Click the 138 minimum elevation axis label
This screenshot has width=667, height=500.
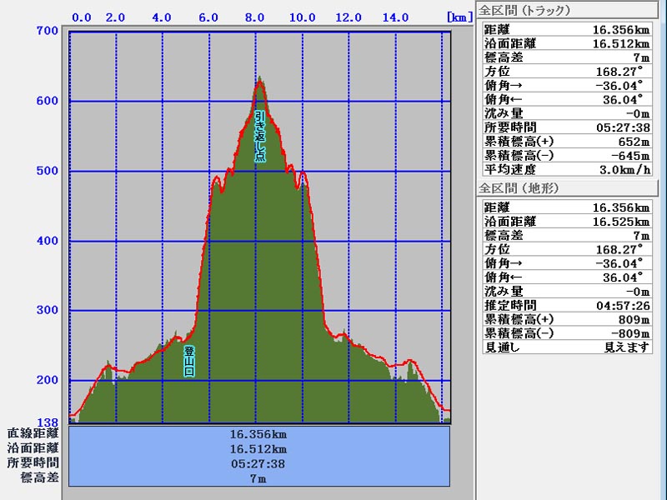(x=47, y=422)
